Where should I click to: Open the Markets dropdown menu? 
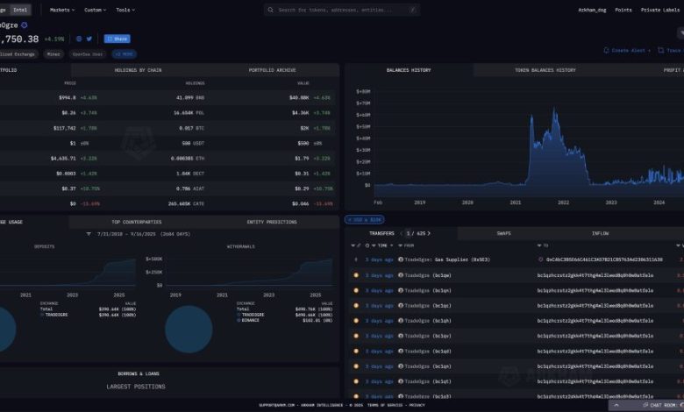click(61, 10)
